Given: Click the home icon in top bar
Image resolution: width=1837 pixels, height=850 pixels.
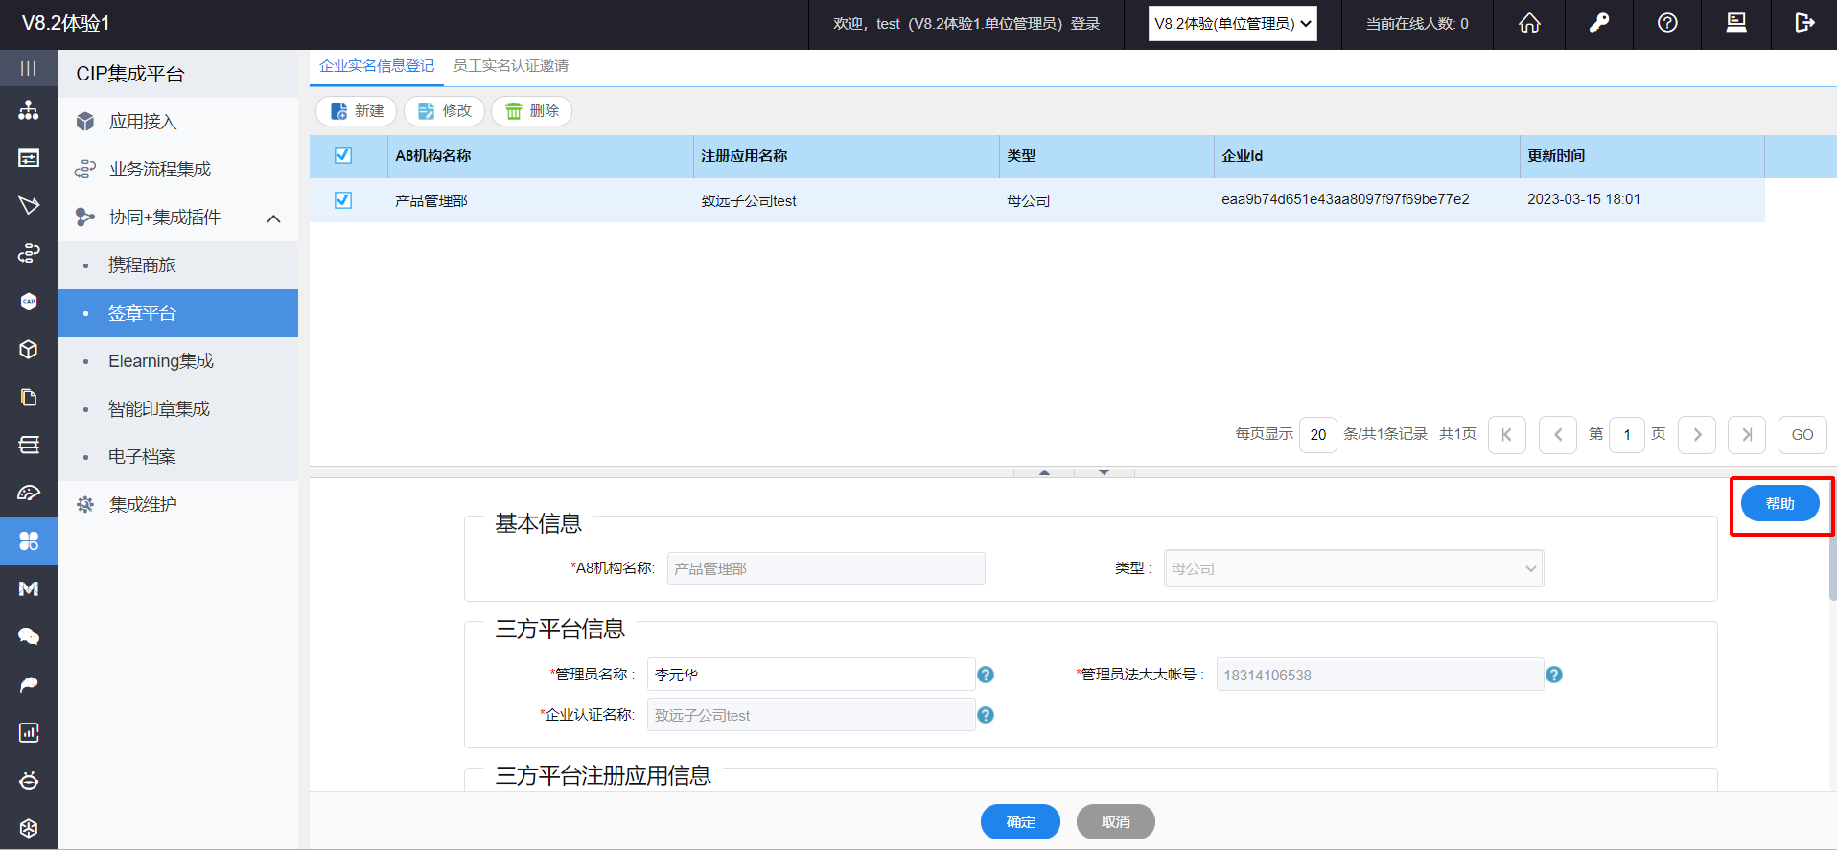Looking at the screenshot, I should click(1529, 23).
